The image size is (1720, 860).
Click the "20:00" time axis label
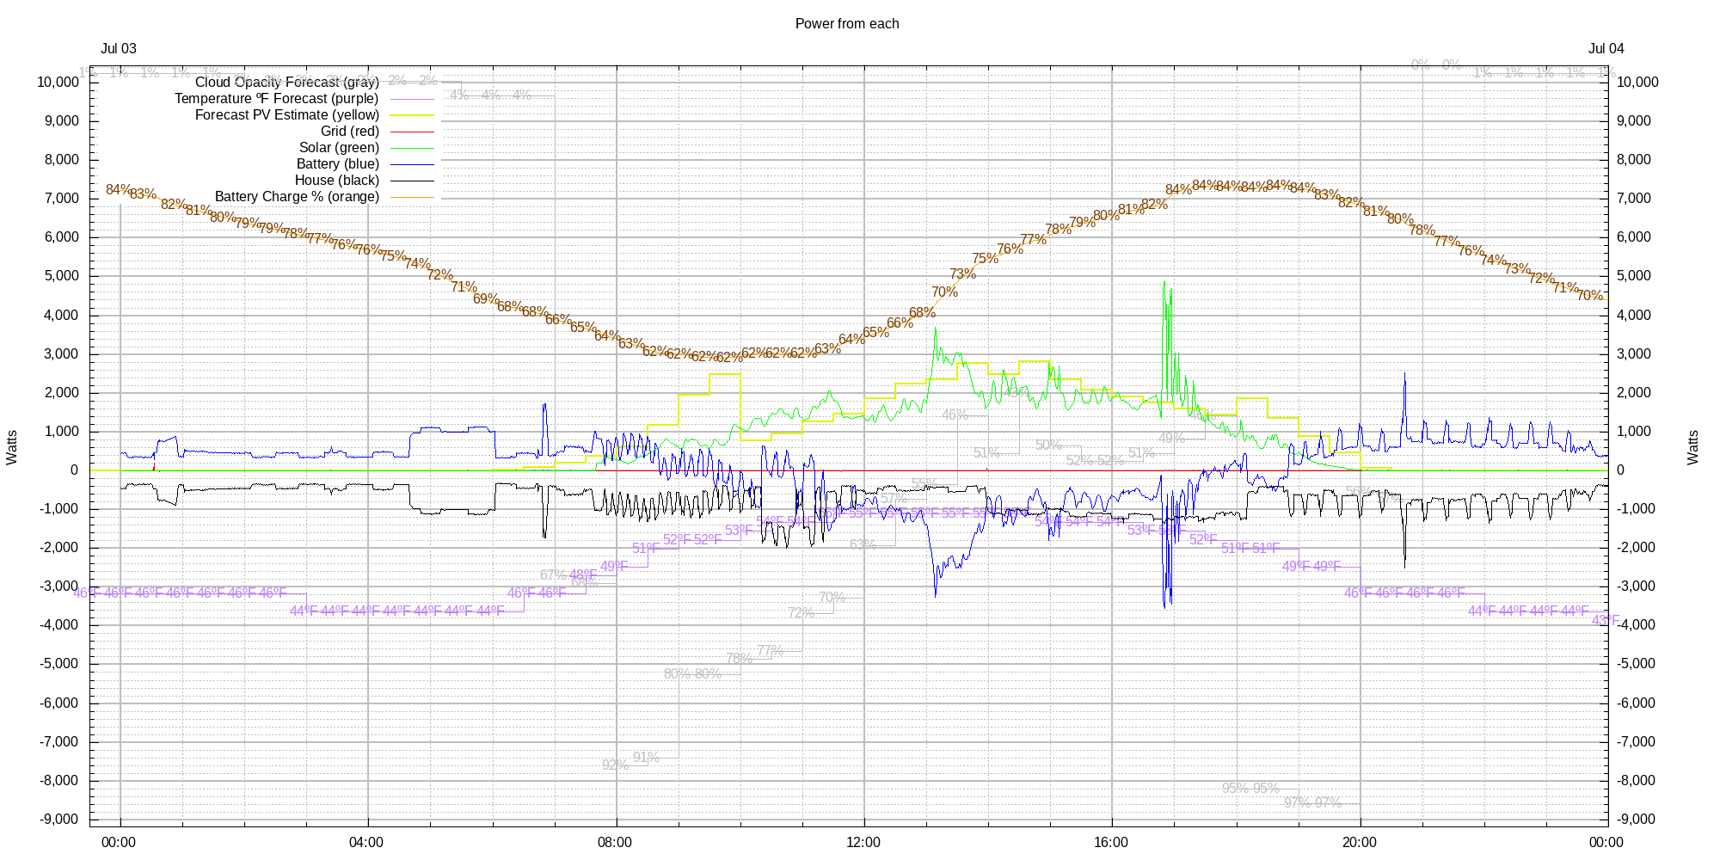pyautogui.click(x=1360, y=843)
